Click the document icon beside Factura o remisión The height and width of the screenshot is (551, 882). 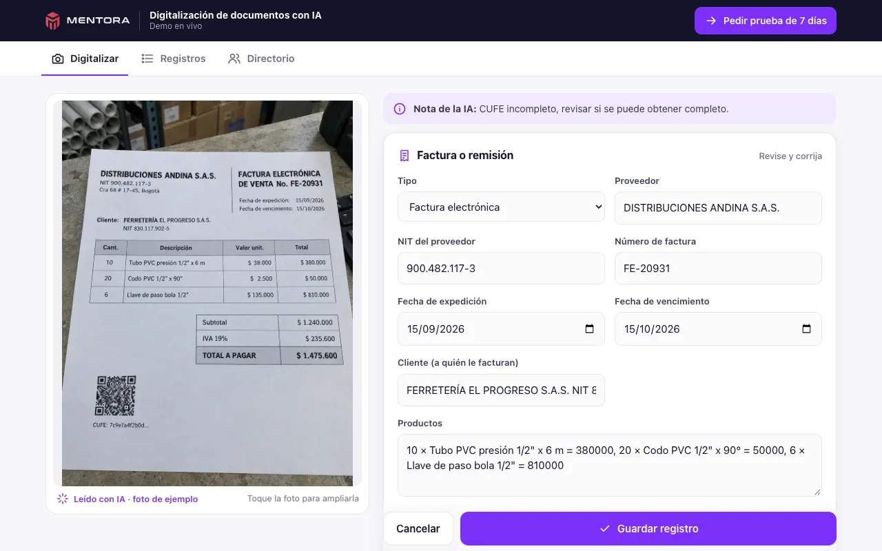click(404, 156)
